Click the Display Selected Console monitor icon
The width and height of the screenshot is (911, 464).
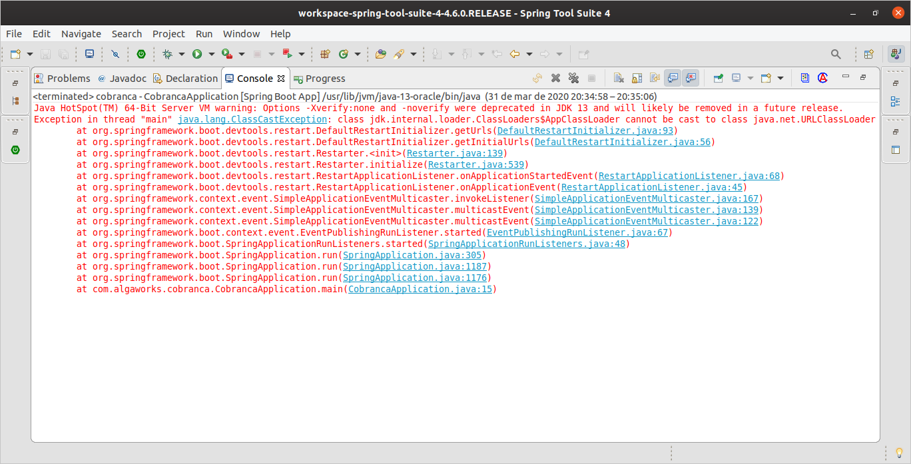[737, 78]
